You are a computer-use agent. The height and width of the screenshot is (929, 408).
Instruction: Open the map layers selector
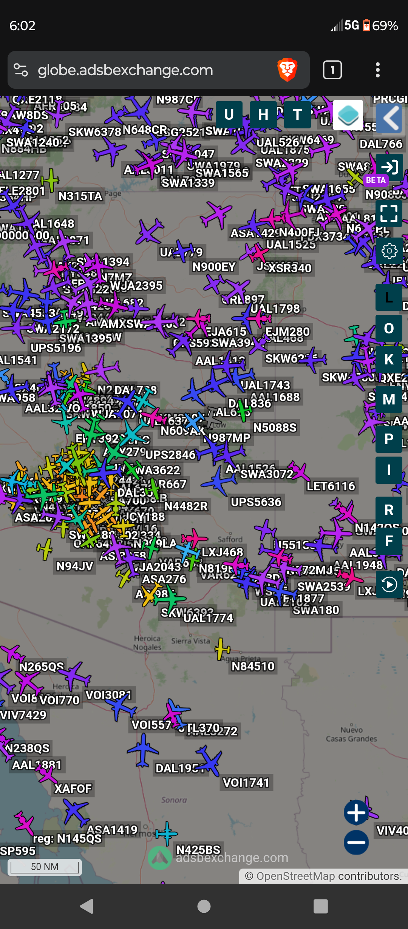348,115
